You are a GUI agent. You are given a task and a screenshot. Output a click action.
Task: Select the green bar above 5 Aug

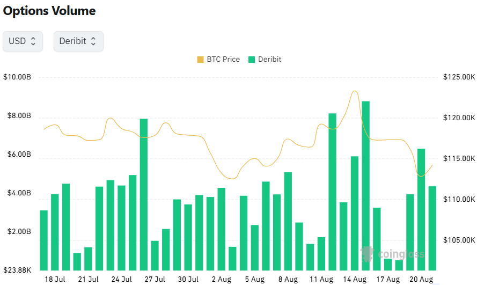pos(255,247)
